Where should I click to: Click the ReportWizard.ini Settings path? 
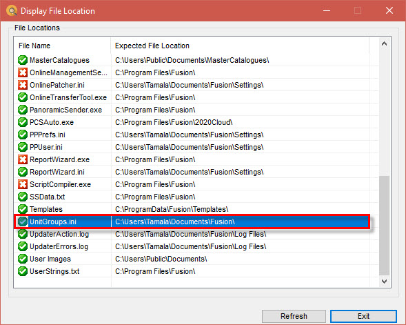(190, 172)
